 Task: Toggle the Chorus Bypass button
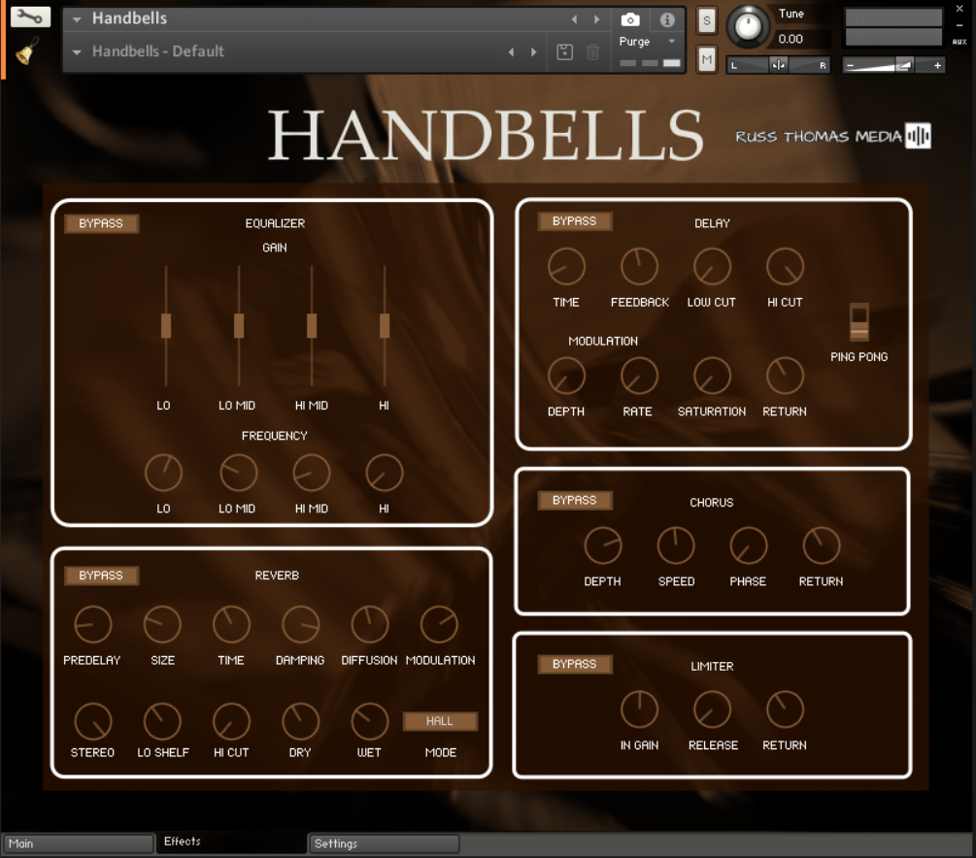click(x=575, y=500)
